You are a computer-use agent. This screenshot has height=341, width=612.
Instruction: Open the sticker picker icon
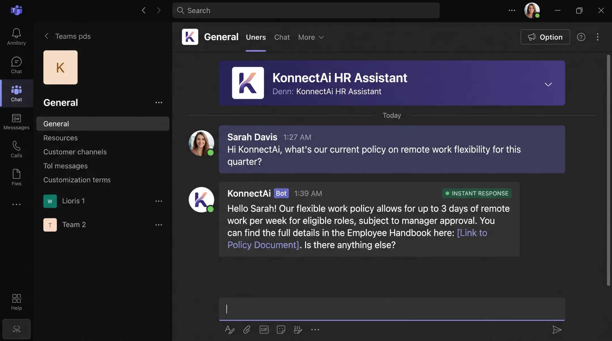pos(281,330)
